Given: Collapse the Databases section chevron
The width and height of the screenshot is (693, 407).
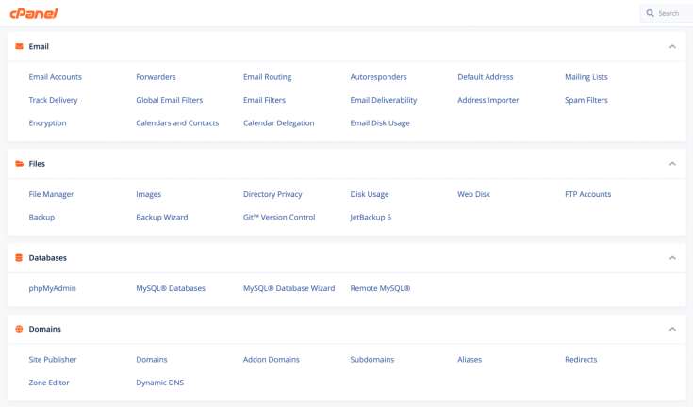Looking at the screenshot, I should [x=672, y=258].
